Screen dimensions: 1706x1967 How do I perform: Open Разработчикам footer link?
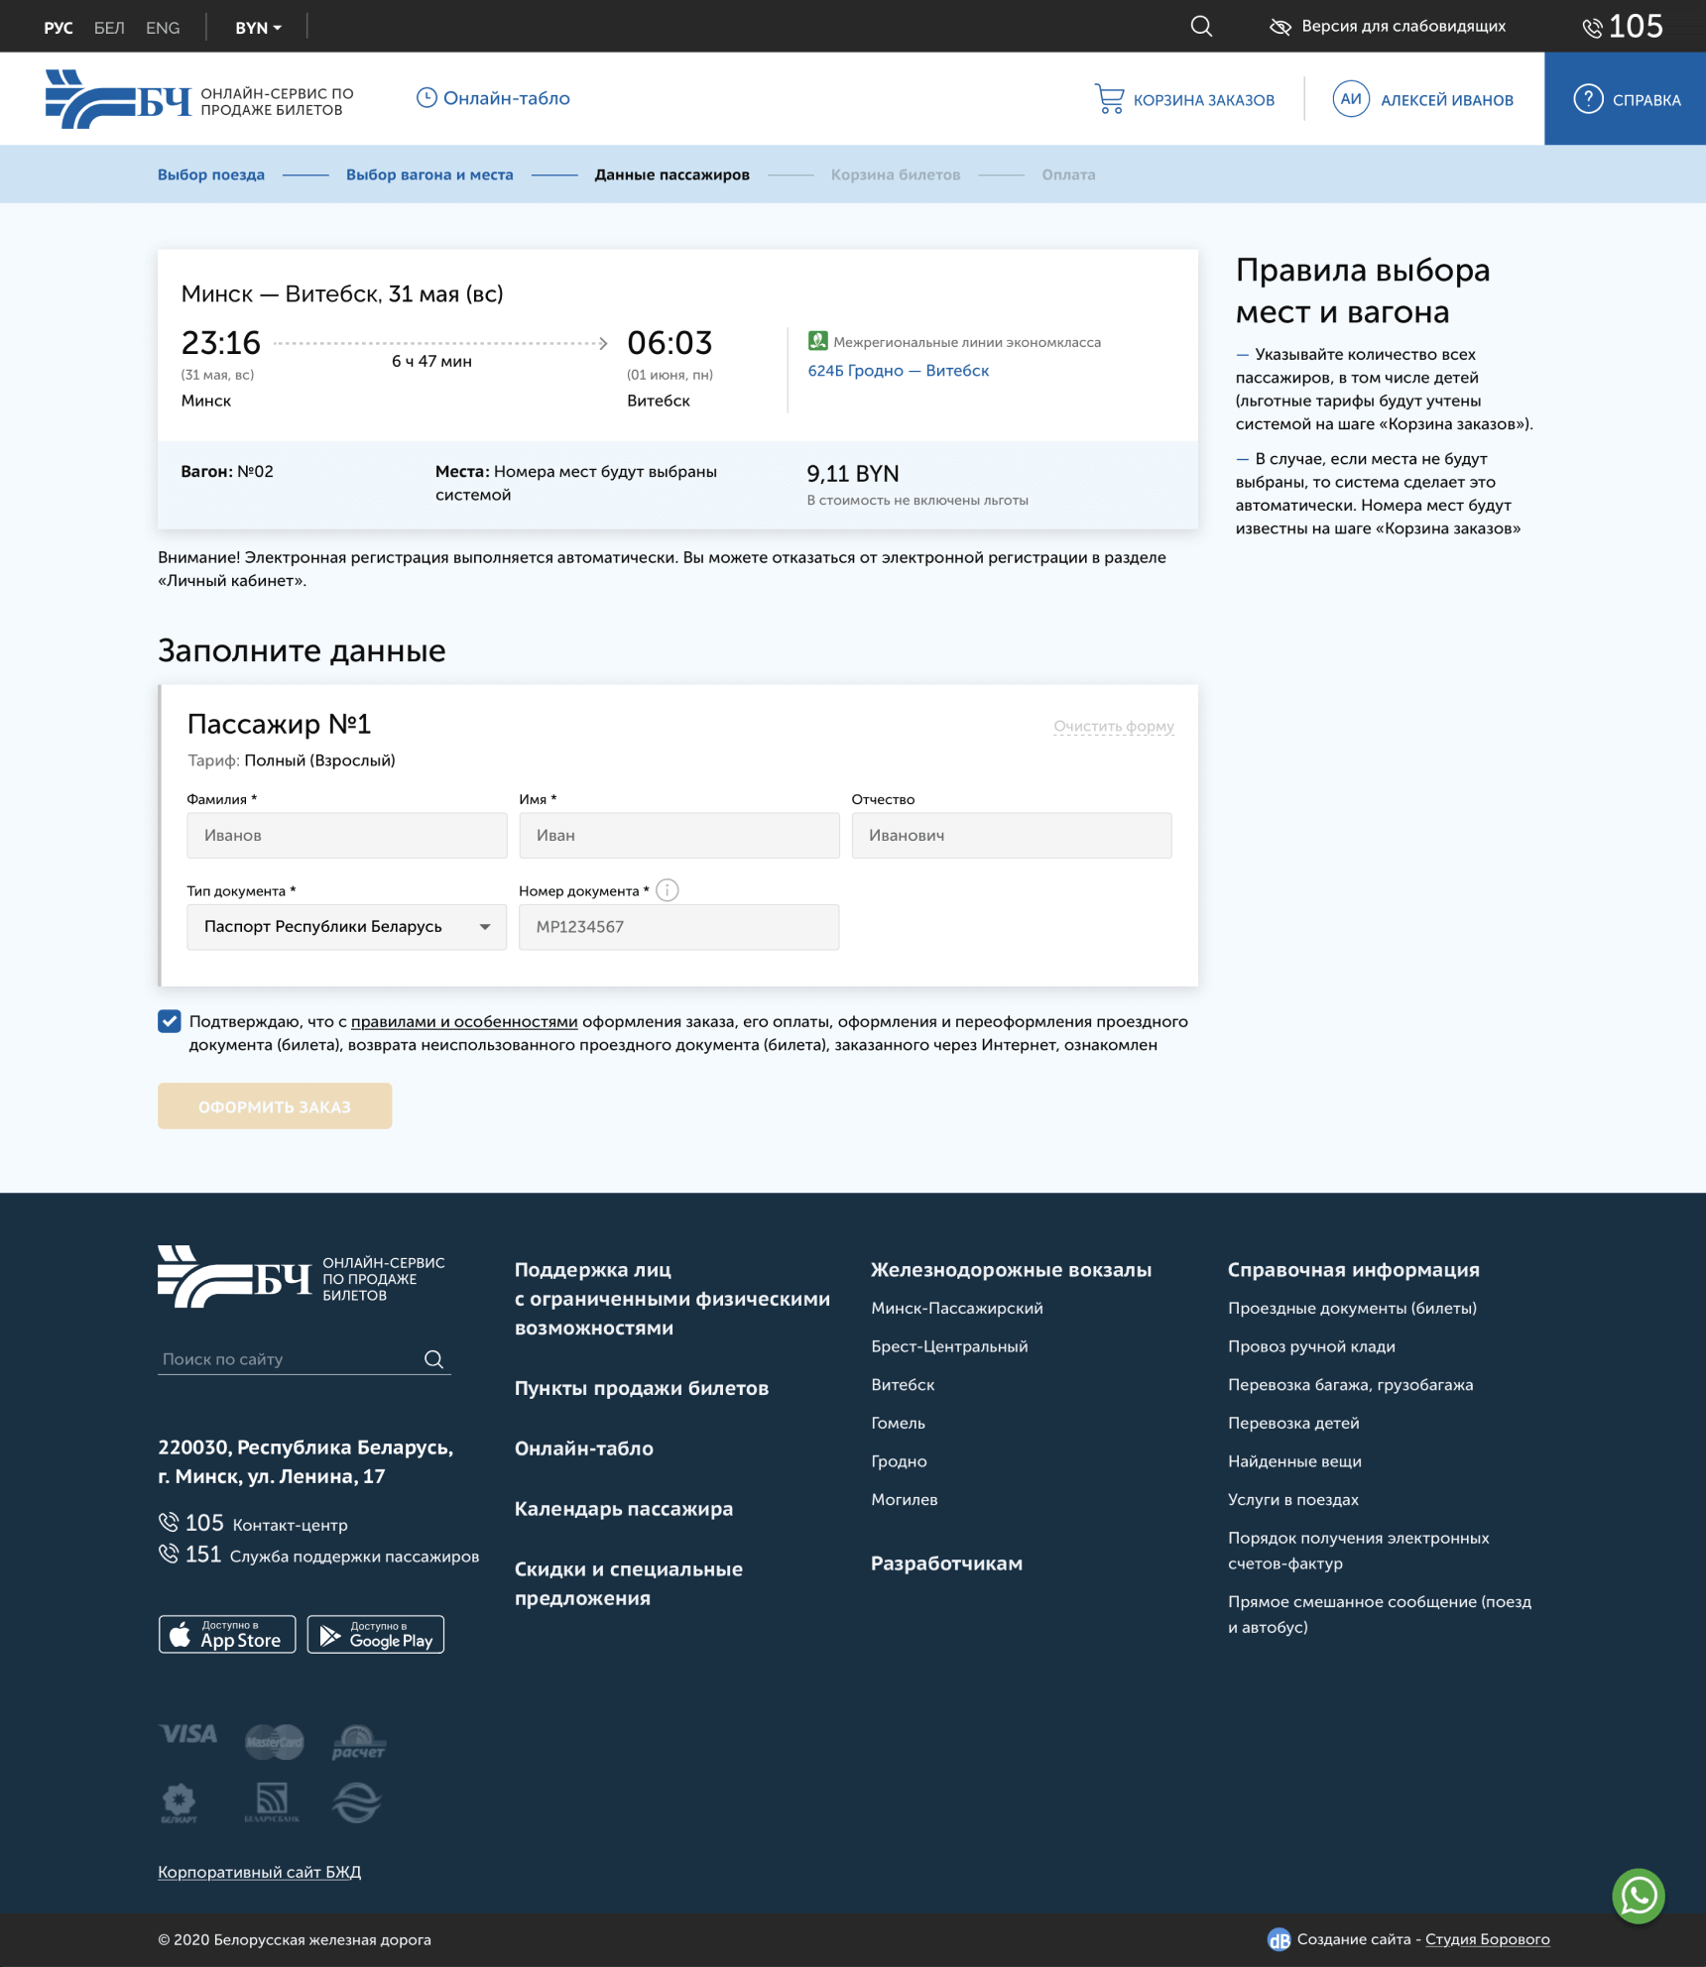(x=946, y=1563)
